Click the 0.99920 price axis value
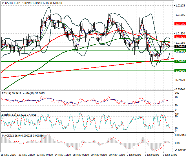 tap(180, 80)
